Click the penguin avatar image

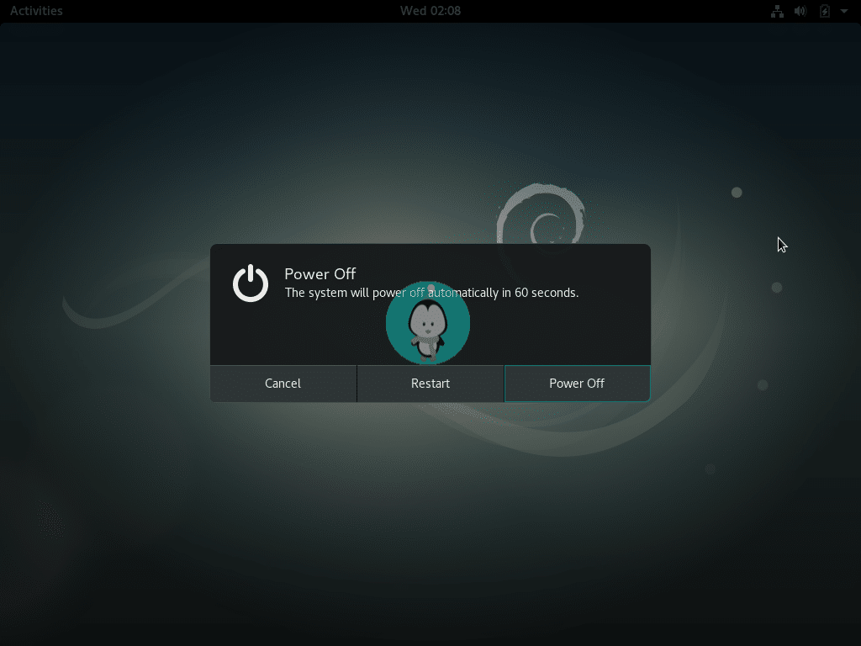pos(429,323)
